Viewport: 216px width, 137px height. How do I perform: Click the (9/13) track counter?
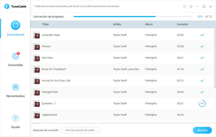209,17
